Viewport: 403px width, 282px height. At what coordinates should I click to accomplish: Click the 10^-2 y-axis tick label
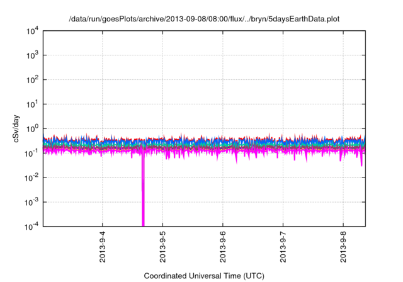pos(32,178)
